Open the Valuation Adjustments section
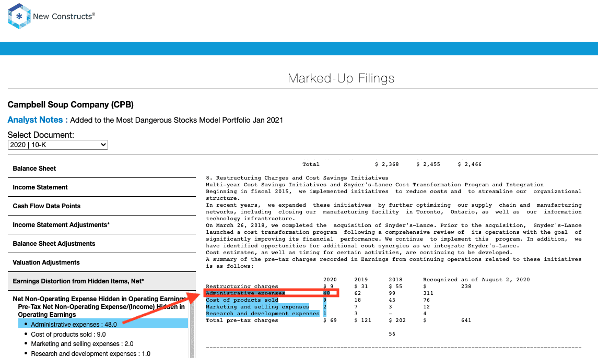Viewport: 598px width, 358px height. 102,262
